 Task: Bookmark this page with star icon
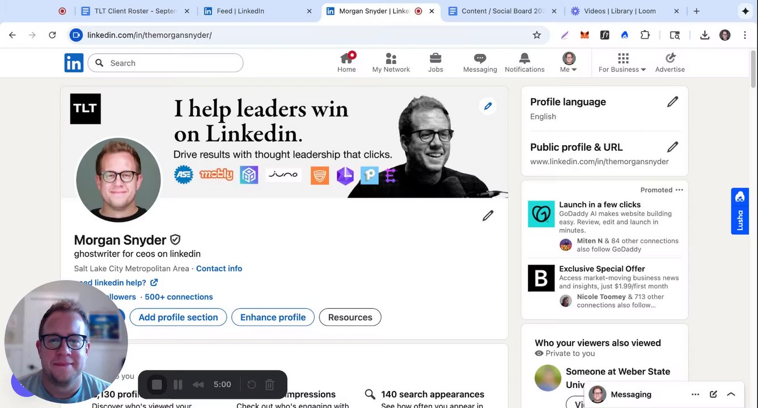tap(536, 35)
